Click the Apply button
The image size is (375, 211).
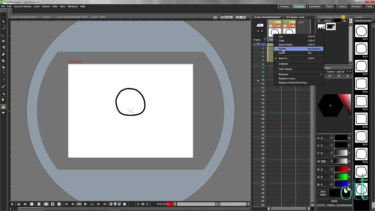coord(334,201)
